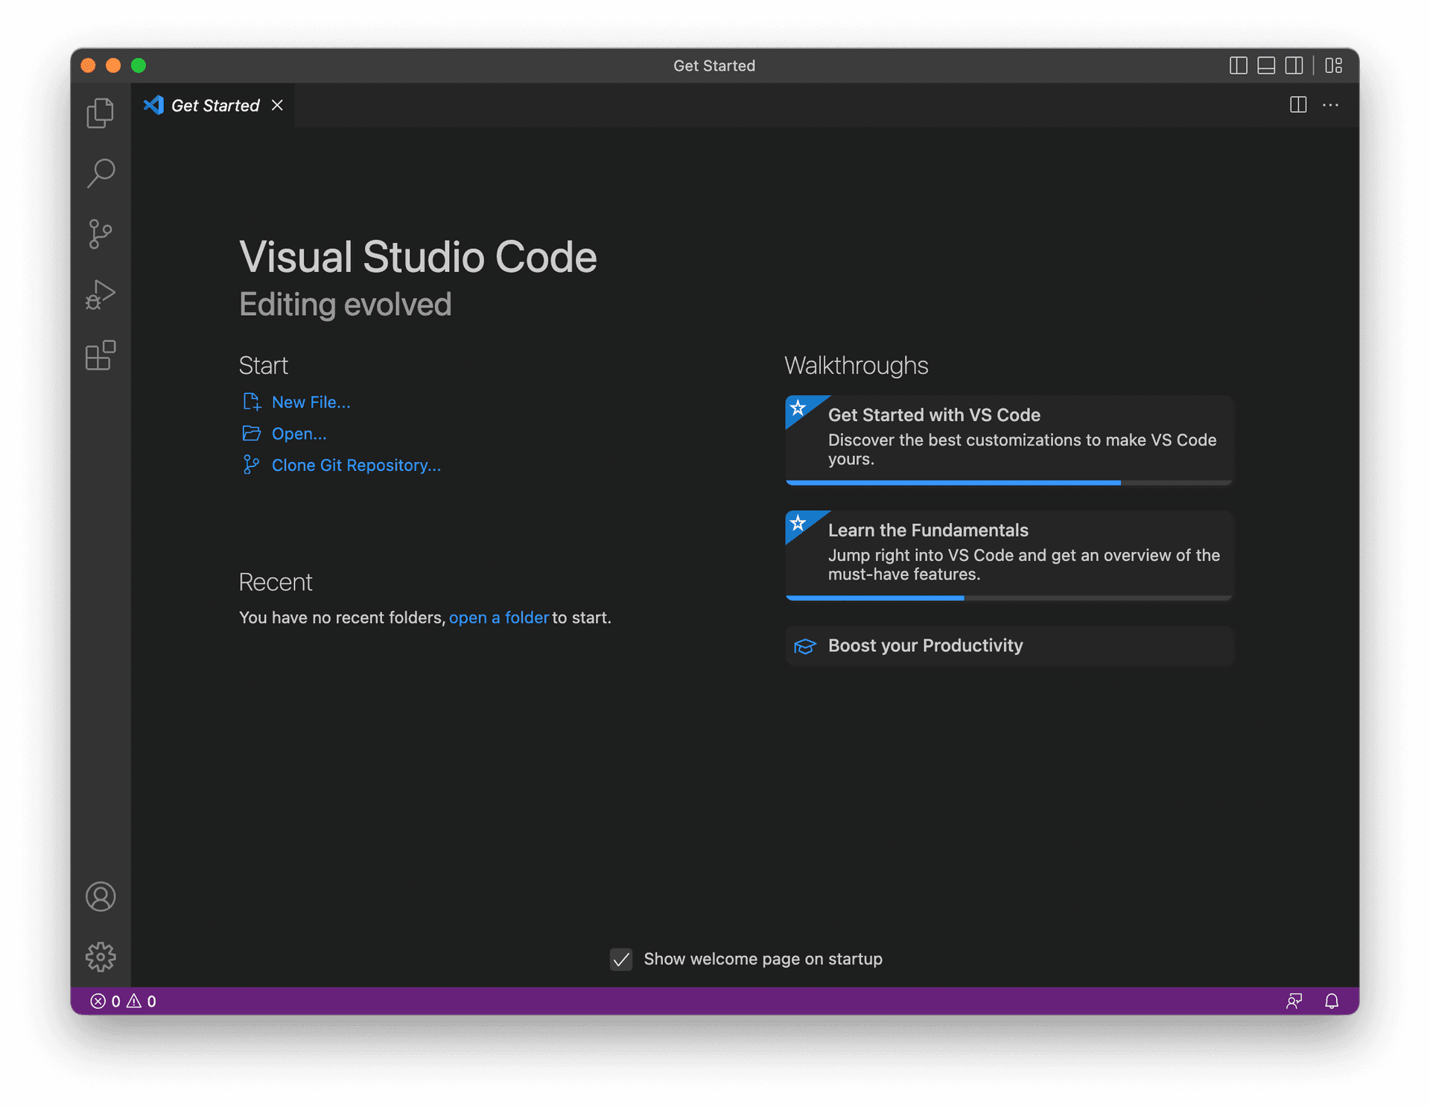Select the Get Started tab

pos(214,105)
